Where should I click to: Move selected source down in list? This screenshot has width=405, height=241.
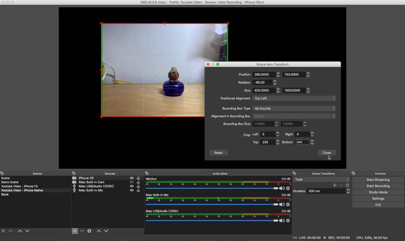tap(106, 231)
